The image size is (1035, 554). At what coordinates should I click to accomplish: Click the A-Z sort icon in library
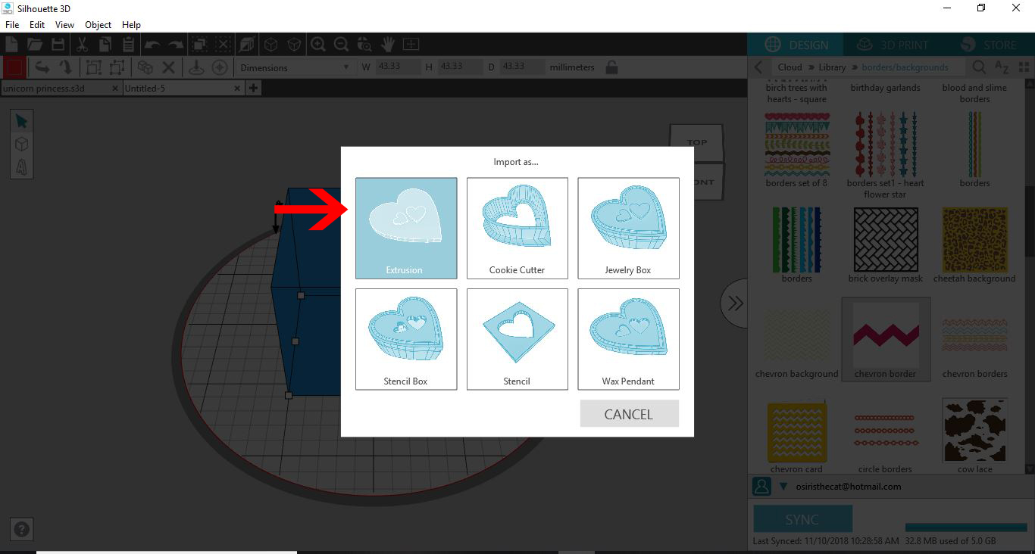point(1002,67)
